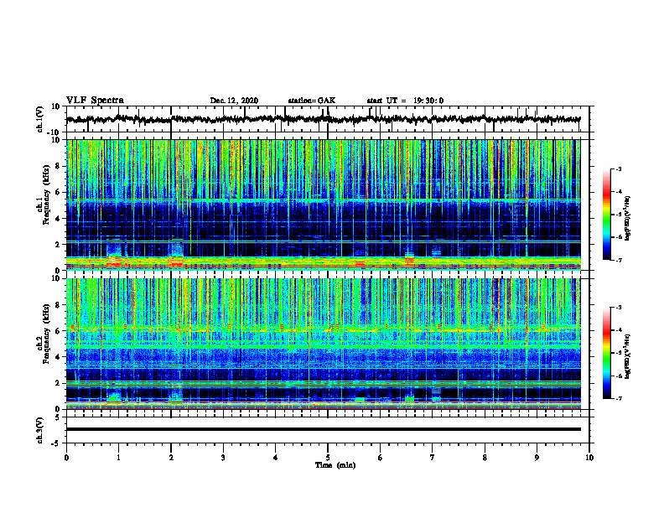Click the ch.1 color bar "log(PSD)" units label

[627, 219]
